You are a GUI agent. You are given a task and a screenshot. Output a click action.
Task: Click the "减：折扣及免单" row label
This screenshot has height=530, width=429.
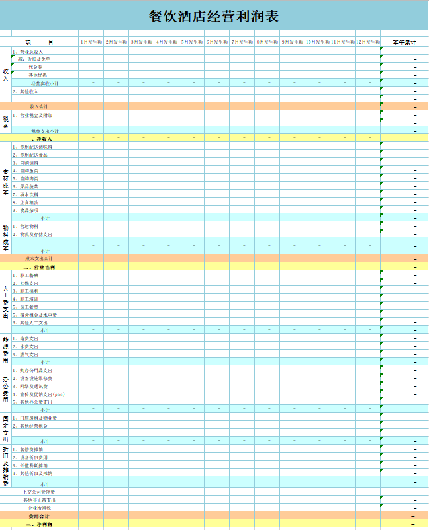coord(34,59)
